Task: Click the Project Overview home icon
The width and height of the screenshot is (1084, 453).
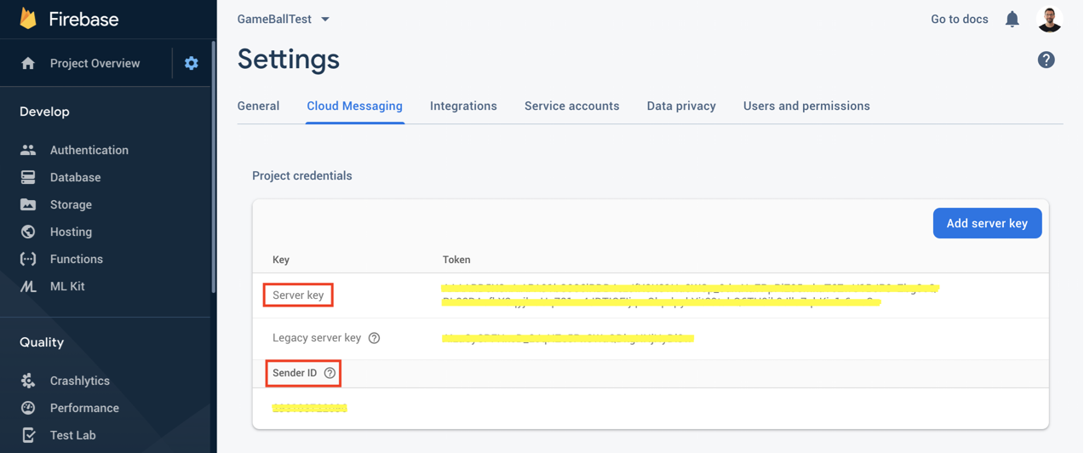Action: (x=28, y=63)
